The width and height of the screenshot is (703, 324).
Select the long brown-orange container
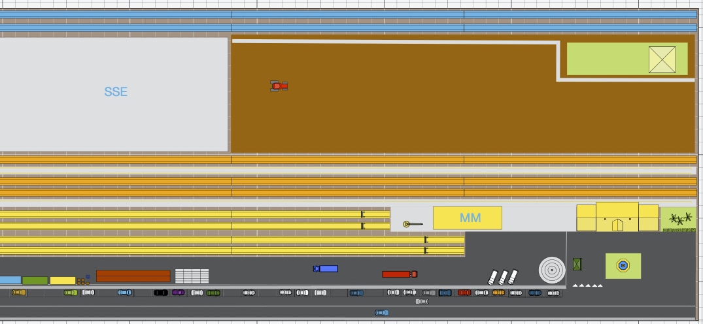point(133,276)
